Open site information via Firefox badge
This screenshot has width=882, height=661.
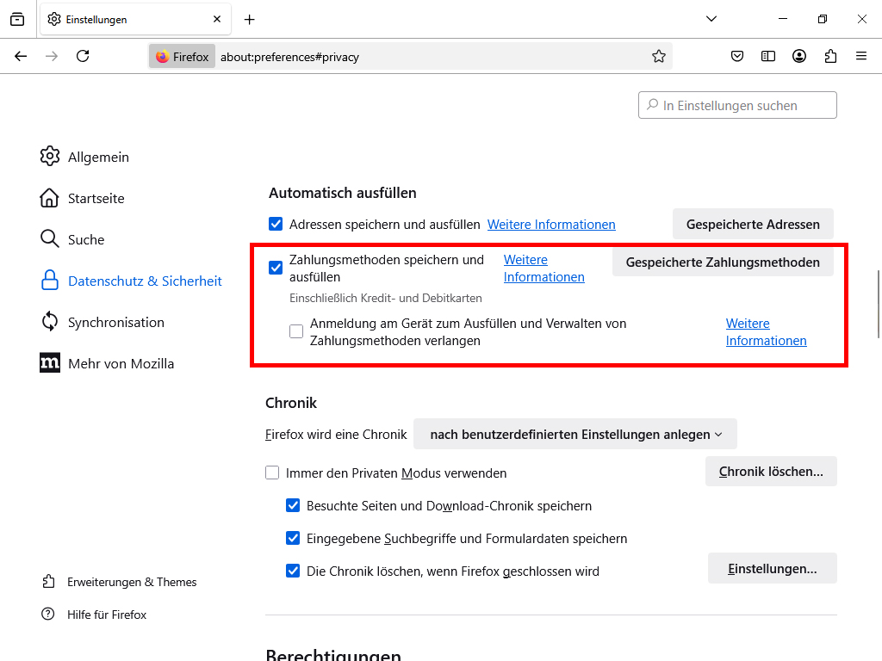[182, 56]
